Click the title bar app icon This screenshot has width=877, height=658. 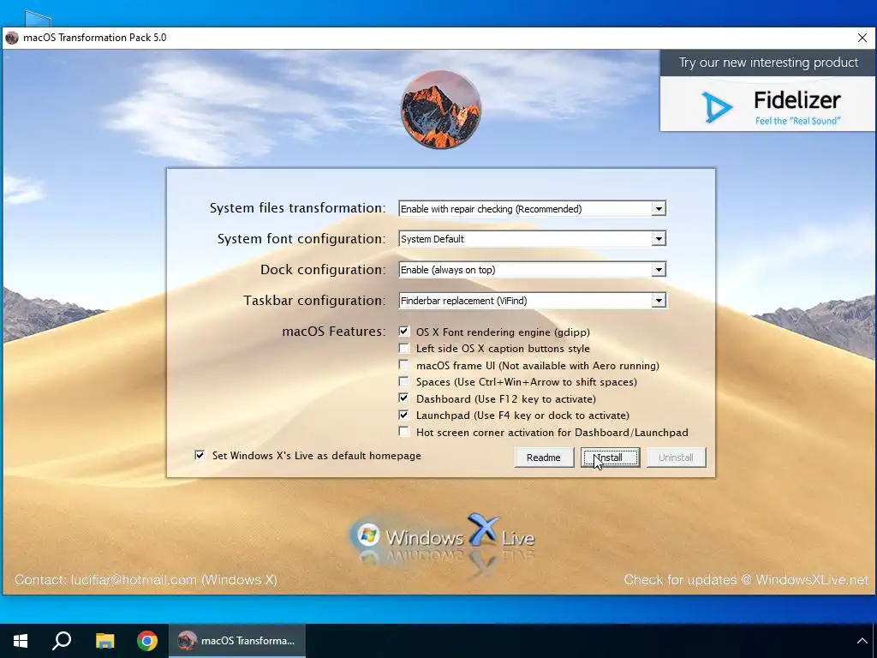pos(12,38)
